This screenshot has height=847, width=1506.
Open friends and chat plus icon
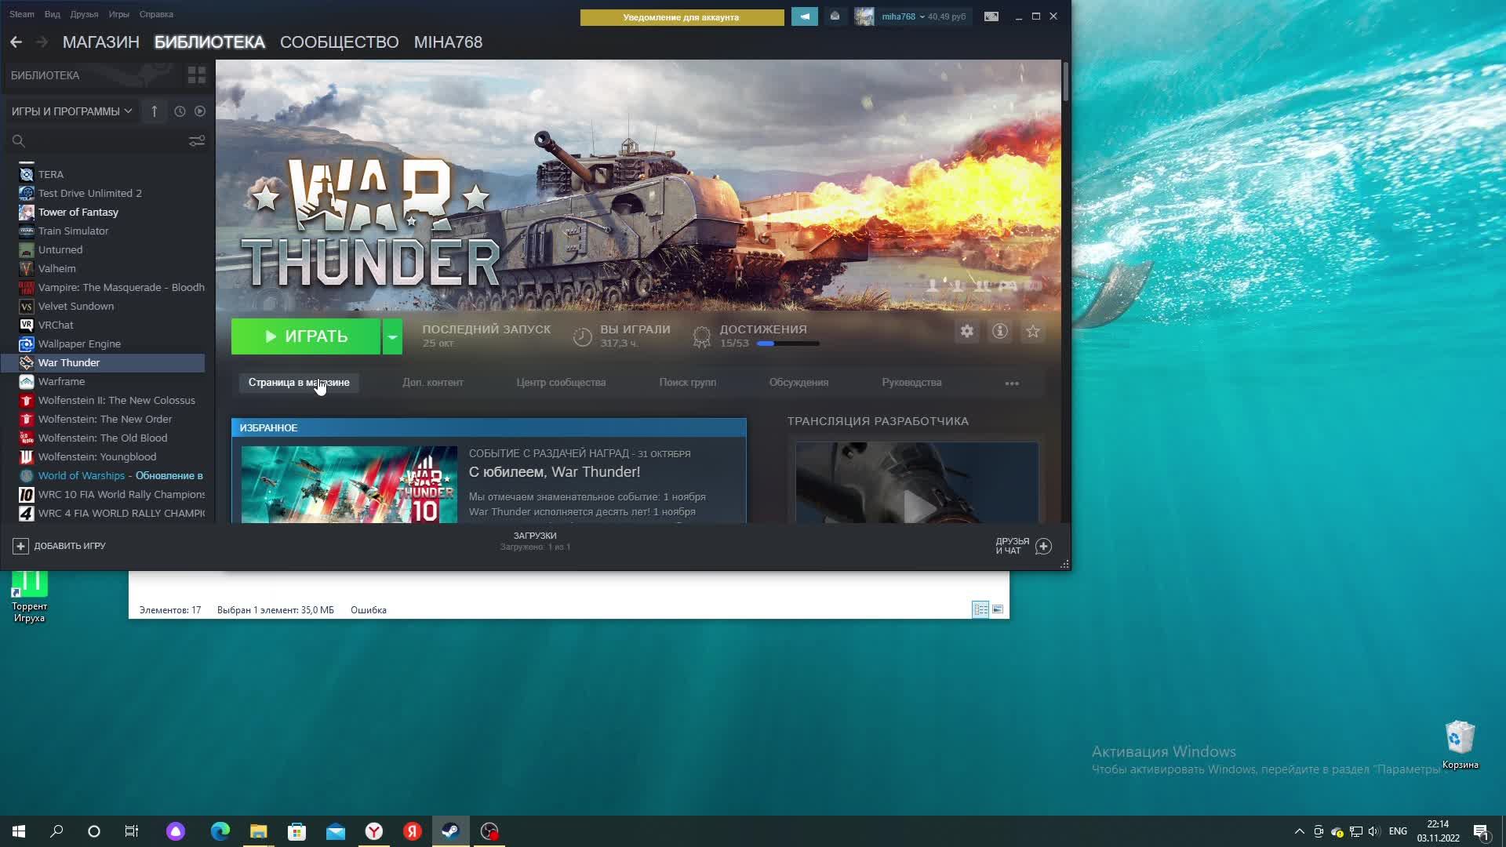coord(1043,547)
